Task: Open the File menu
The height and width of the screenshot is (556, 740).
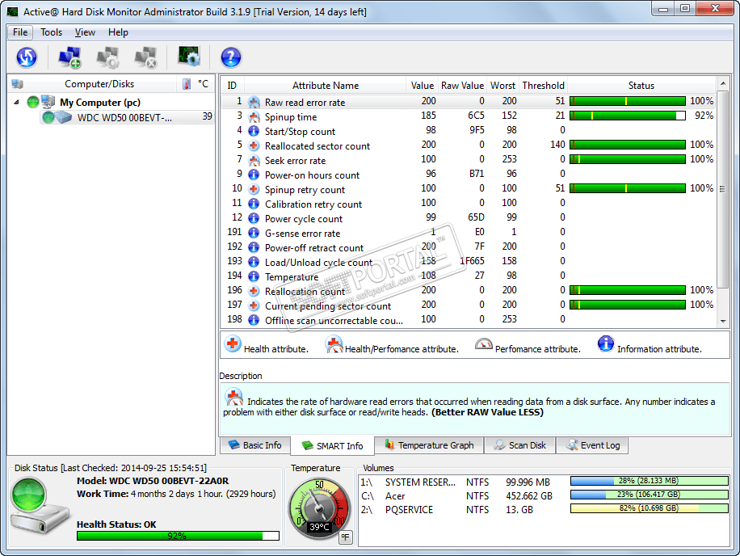Action: [20, 32]
